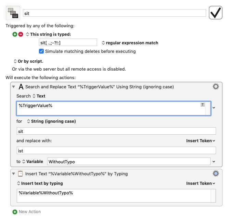Open gear menu for Insert Text action
The image size is (229, 222).
tap(216, 174)
